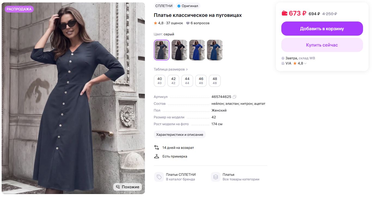Click the 14-day return arrows icon
This screenshot has width=372, height=197.
157,147
